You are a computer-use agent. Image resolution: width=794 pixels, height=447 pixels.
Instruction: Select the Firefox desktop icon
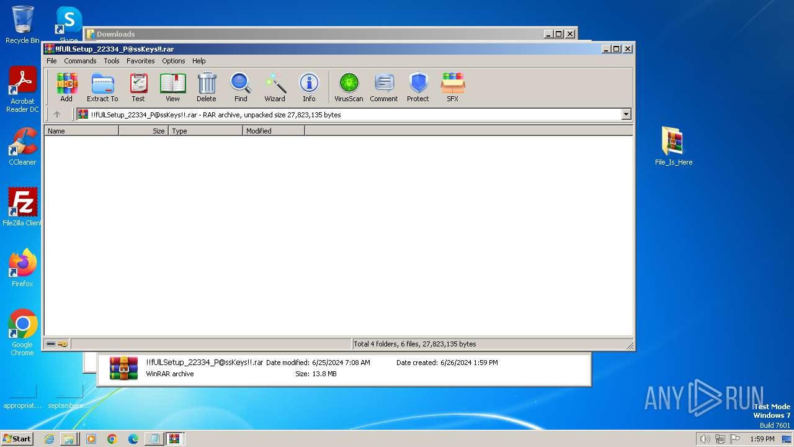(x=22, y=268)
